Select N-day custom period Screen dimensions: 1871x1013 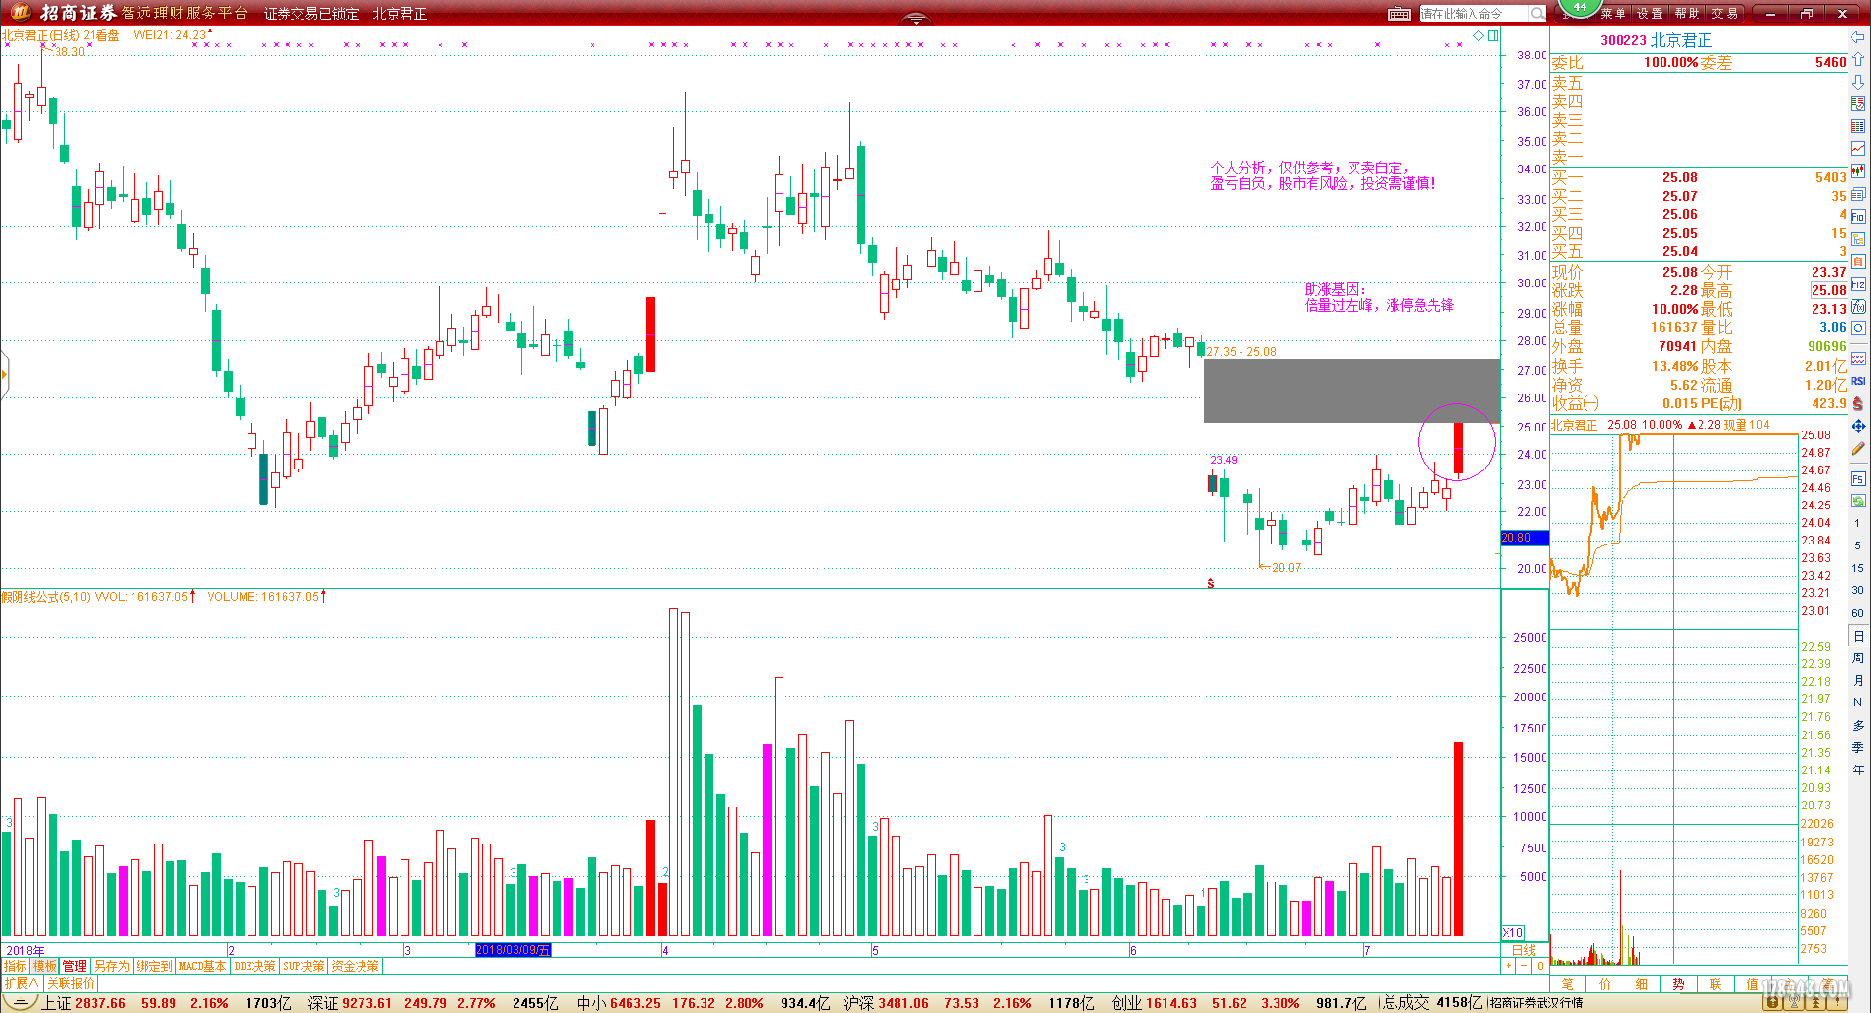1858,703
